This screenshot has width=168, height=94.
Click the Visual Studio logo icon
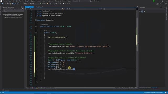(x=1, y=1)
